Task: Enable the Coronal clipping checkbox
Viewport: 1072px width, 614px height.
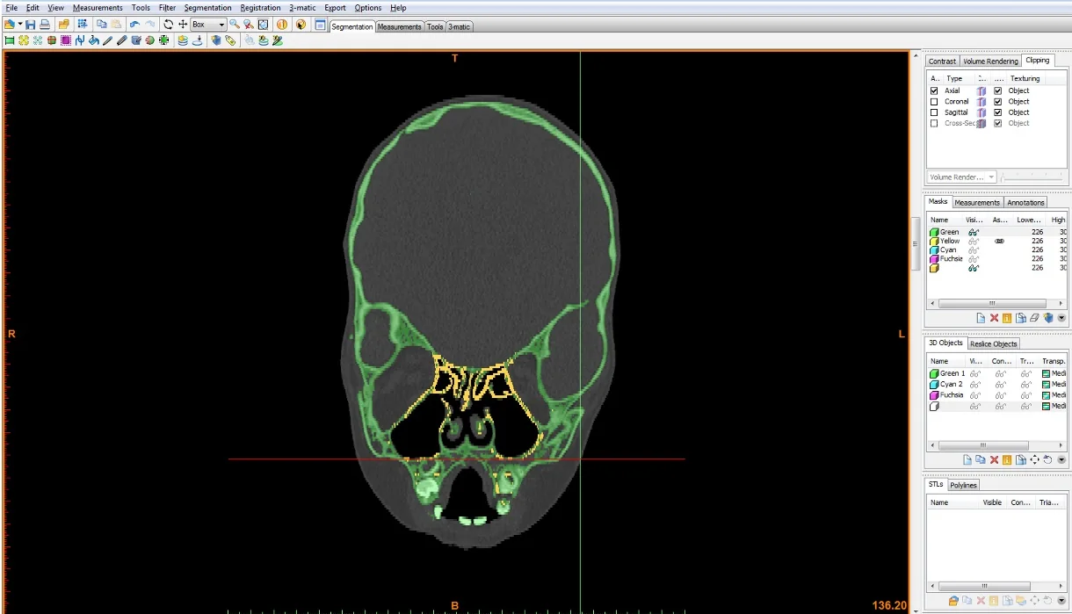Action: pyautogui.click(x=934, y=102)
